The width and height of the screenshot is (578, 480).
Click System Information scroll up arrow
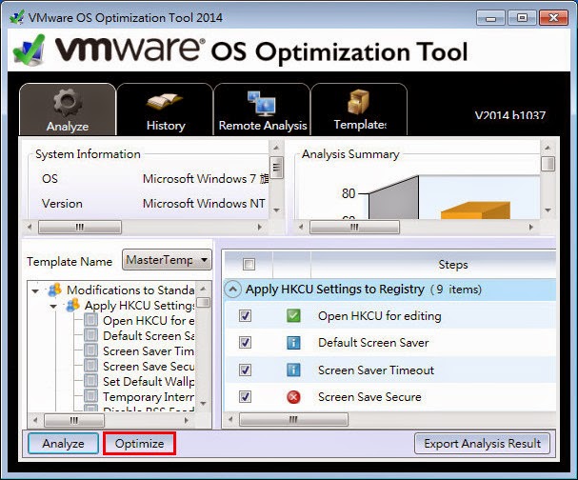pyautogui.click(x=276, y=148)
